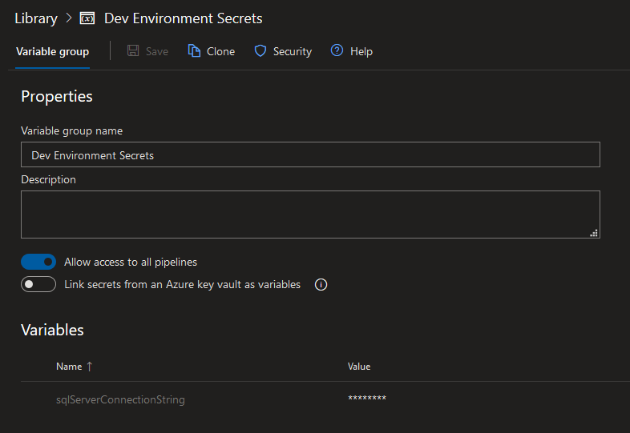Click the Dev Environment Secrets breadcrumb title
The width and height of the screenshot is (630, 433).
tap(183, 18)
